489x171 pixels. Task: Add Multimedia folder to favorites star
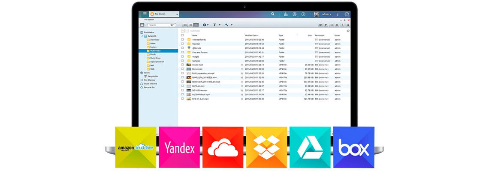348,31
